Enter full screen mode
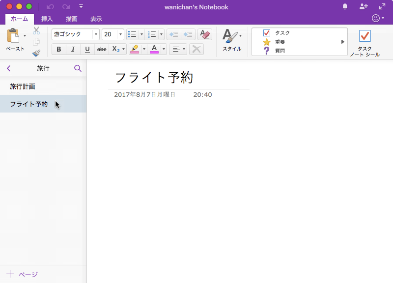This screenshot has width=393, height=283. [382, 7]
